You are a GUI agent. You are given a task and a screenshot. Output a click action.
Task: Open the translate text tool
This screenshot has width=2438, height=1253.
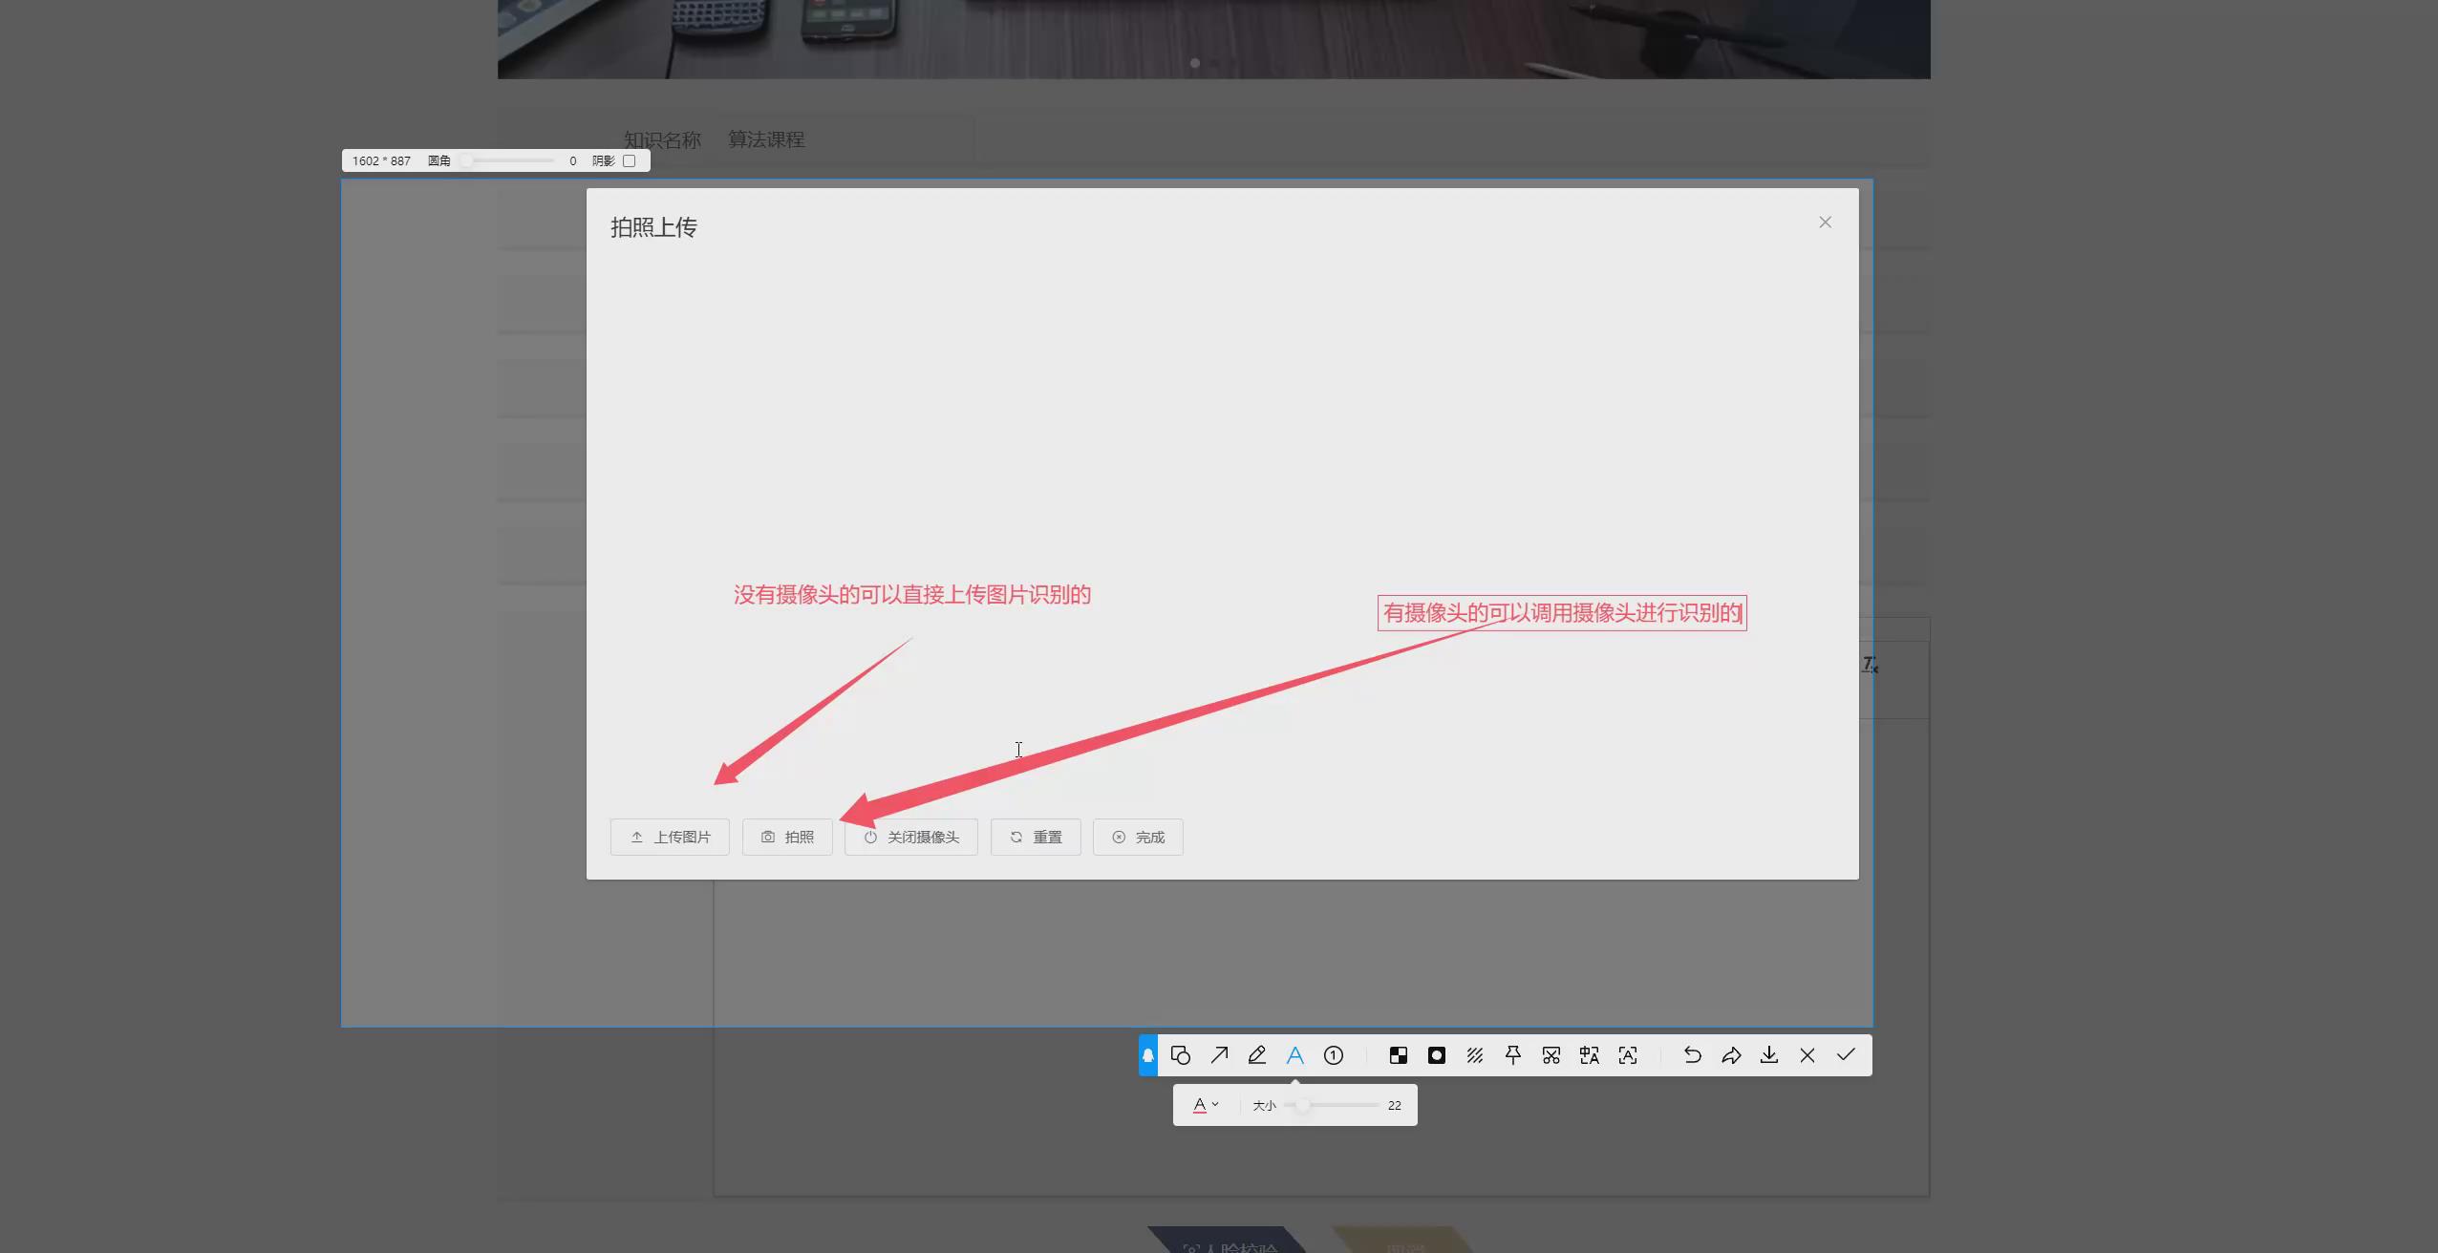click(1590, 1055)
